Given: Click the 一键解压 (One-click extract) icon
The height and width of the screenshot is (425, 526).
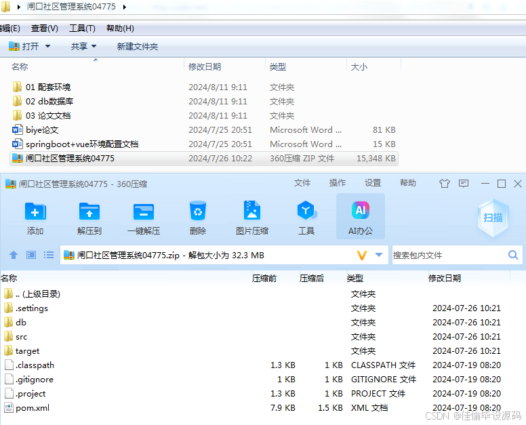Looking at the screenshot, I should [144, 211].
